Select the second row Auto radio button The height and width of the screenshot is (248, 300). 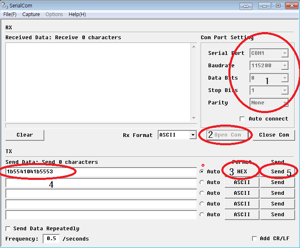click(x=202, y=182)
